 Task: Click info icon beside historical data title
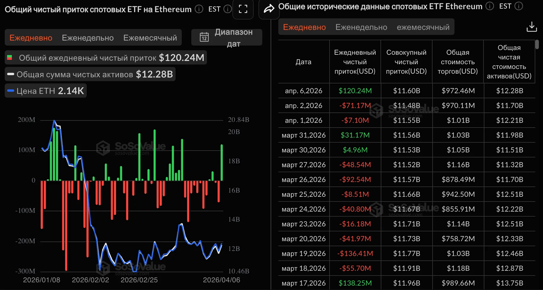(490, 6)
